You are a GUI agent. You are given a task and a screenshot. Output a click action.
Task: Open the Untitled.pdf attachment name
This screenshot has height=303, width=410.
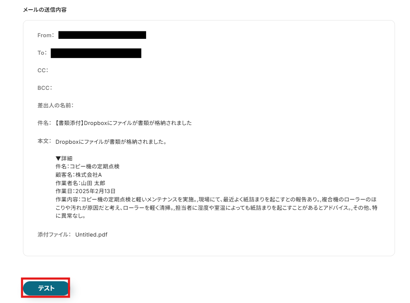(91, 234)
